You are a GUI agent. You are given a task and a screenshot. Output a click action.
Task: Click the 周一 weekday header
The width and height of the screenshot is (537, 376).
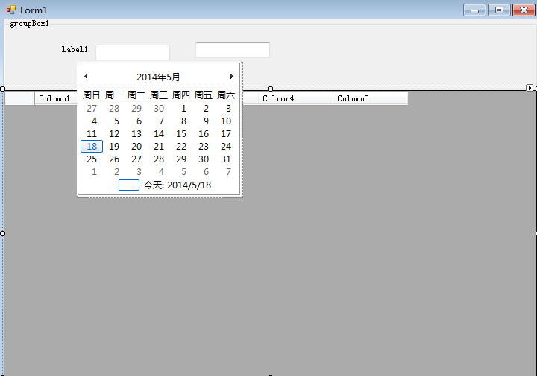(x=113, y=95)
